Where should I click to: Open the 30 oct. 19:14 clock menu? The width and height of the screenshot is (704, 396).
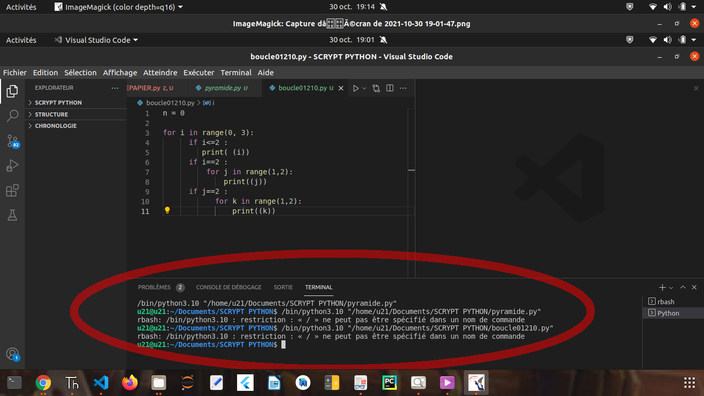tap(352, 7)
